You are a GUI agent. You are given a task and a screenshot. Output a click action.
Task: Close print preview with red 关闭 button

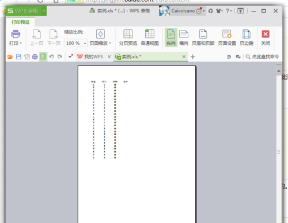point(266,37)
